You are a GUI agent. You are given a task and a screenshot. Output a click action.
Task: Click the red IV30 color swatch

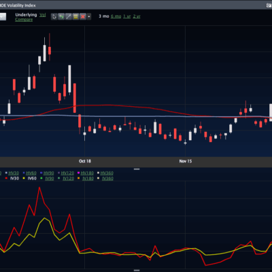coord(6,178)
